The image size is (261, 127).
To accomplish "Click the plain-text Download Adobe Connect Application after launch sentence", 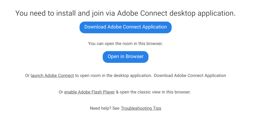I will (x=190, y=76).
